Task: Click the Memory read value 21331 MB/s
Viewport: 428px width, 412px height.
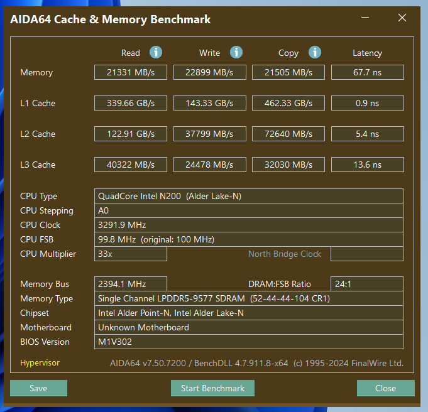Action: click(131, 72)
